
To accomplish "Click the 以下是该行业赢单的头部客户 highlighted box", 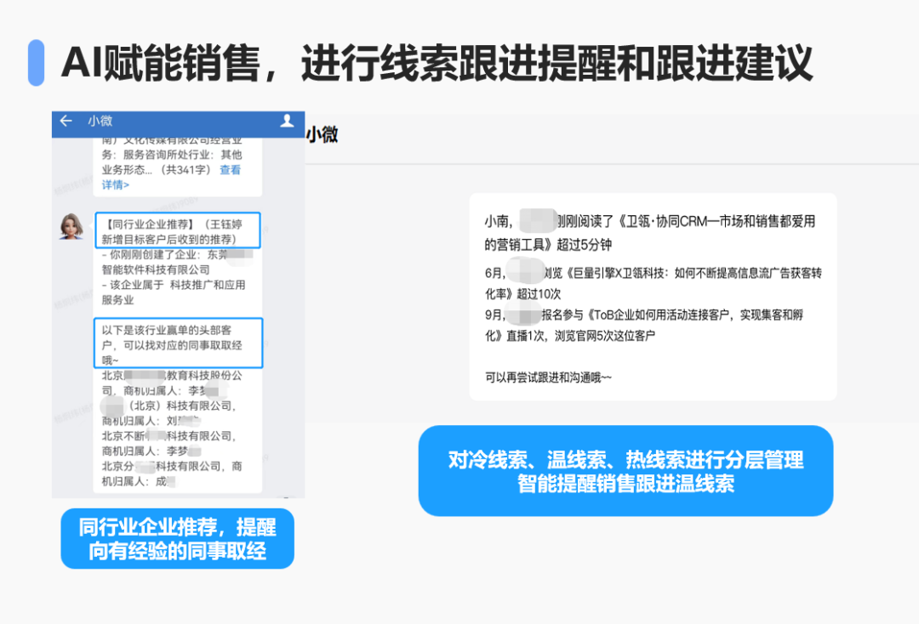I will coord(177,343).
